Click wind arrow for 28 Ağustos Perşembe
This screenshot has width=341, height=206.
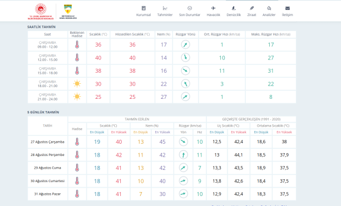tap(184, 155)
